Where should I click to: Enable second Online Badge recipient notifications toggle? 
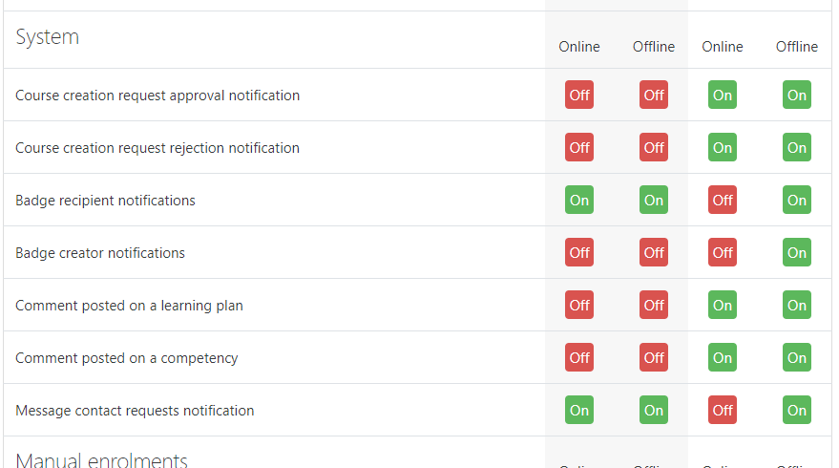(722, 200)
